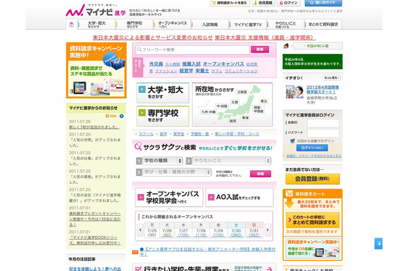Click the 外交員 keyword link

pos(156,64)
